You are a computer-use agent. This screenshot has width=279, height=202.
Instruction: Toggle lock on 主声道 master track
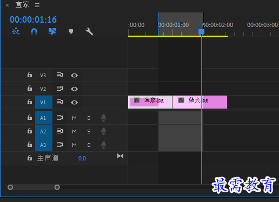[30, 158]
